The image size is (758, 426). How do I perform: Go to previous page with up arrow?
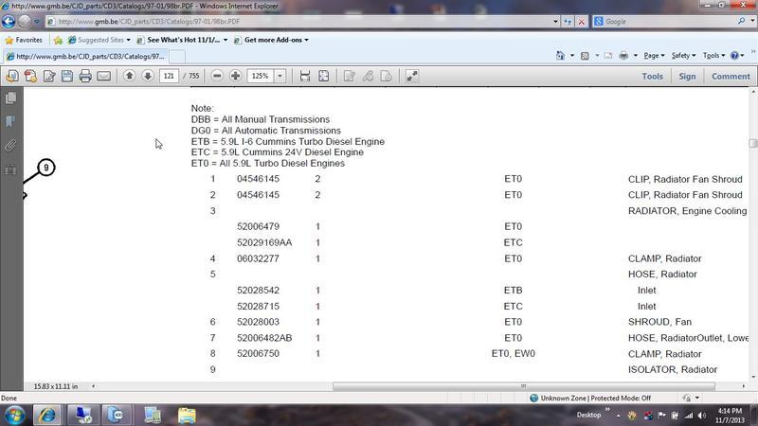(x=129, y=76)
